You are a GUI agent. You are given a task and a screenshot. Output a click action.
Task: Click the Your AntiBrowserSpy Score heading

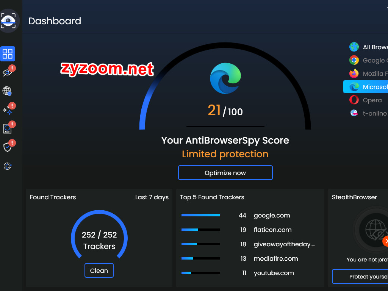[225, 140]
